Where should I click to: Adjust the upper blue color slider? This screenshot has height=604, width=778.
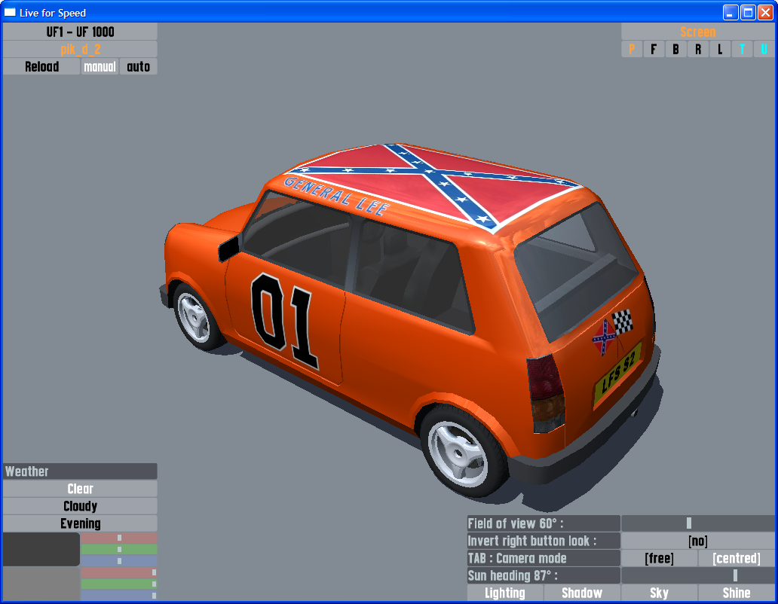tap(119, 561)
